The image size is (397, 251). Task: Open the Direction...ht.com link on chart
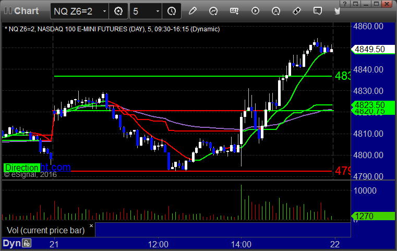tap(37, 168)
